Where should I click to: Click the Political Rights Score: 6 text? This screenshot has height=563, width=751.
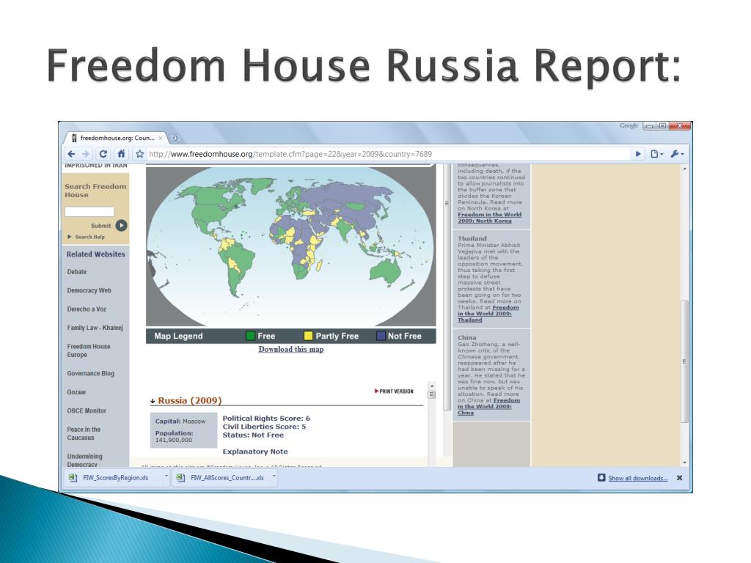[x=266, y=419]
